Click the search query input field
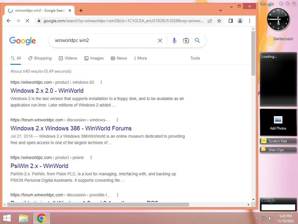Viewport: 298px width, 224px height. coord(104,40)
